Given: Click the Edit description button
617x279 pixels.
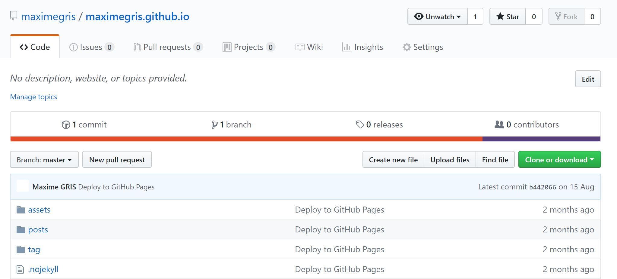Looking at the screenshot, I should pos(588,79).
